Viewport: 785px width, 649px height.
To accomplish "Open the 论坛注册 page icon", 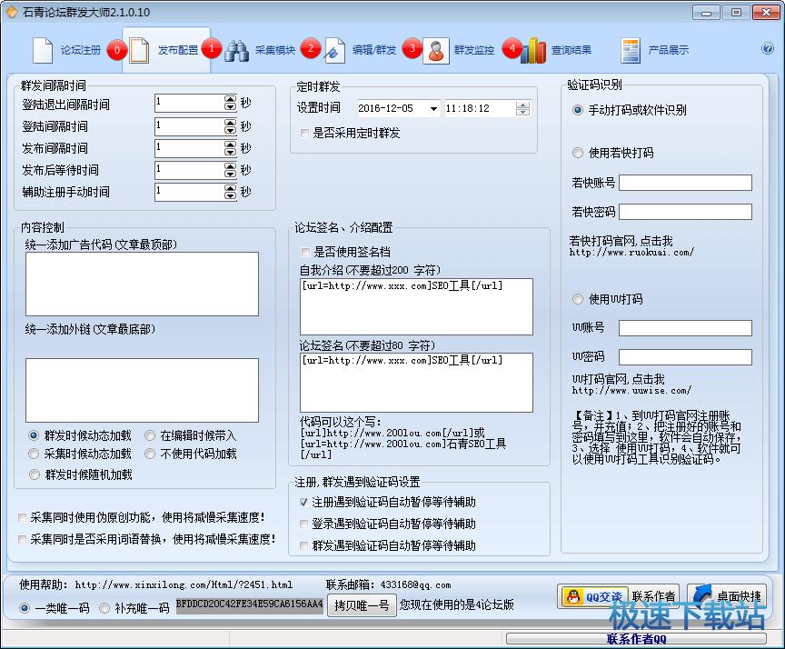I will click(x=43, y=50).
